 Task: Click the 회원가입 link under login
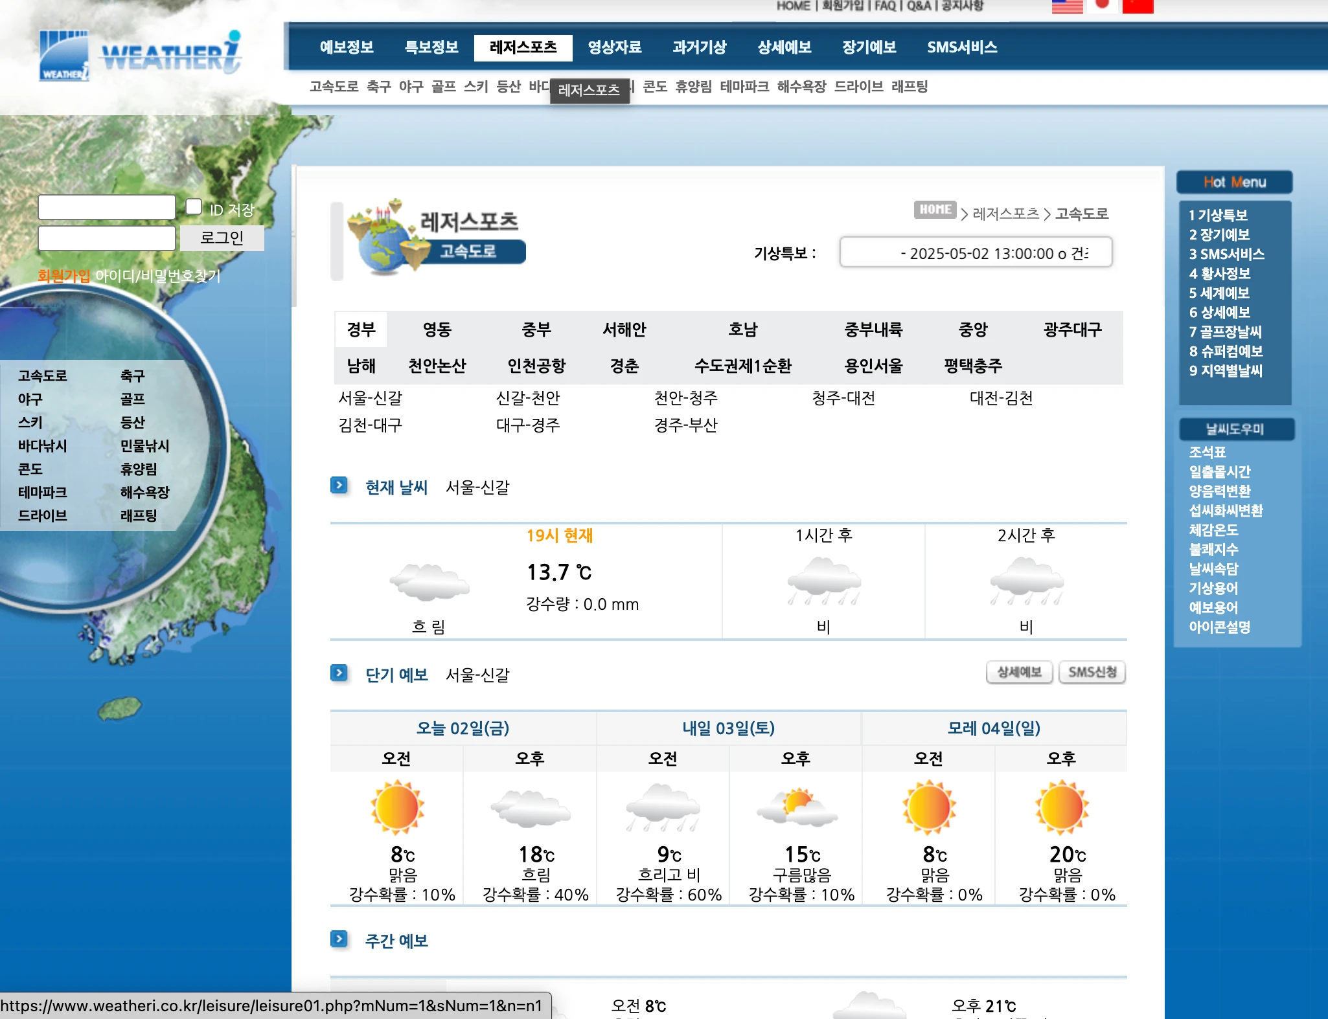coord(63,276)
